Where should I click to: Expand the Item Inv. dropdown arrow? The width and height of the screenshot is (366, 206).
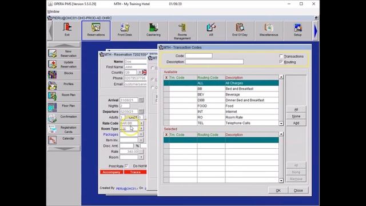pyautogui.click(x=141, y=140)
